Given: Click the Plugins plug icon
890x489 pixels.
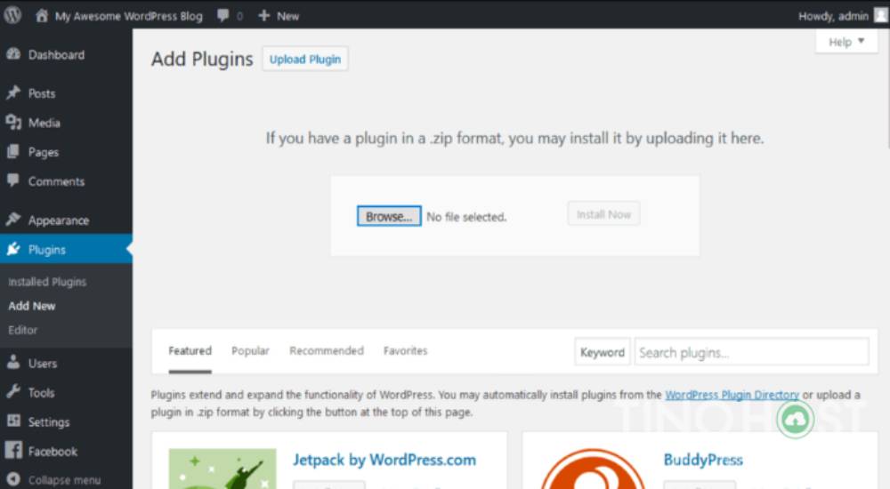Looking at the screenshot, I should [13, 249].
